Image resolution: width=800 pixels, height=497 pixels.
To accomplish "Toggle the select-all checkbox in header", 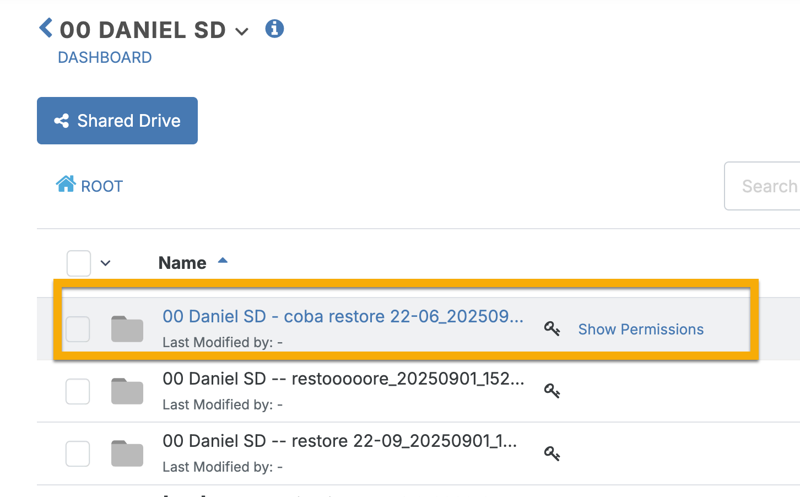I will tap(79, 263).
